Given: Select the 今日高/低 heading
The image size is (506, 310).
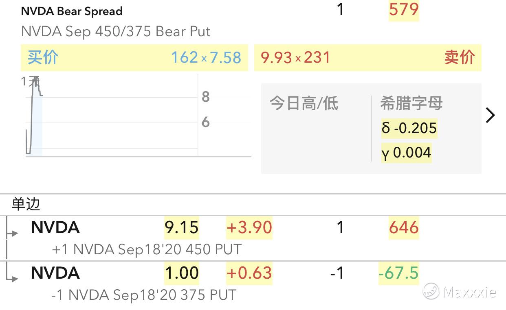Looking at the screenshot, I should click(304, 103).
